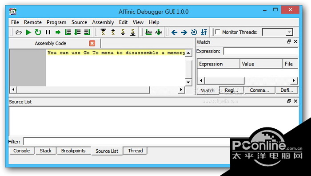Enable the Monitor Threads checkbox
The width and height of the screenshot is (311, 176).
(218, 32)
